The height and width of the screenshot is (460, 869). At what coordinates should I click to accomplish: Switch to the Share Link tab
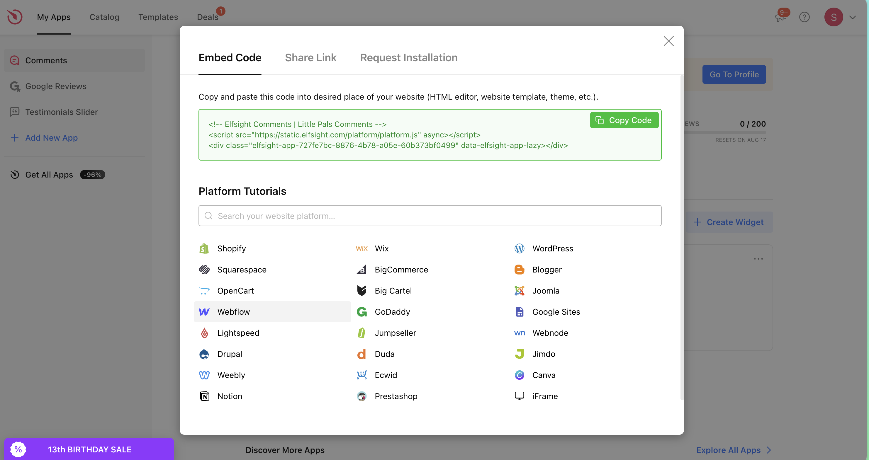coord(310,58)
